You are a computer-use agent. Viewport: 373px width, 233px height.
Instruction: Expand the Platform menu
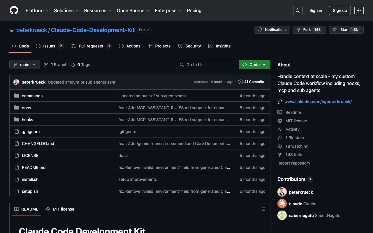click(x=37, y=10)
